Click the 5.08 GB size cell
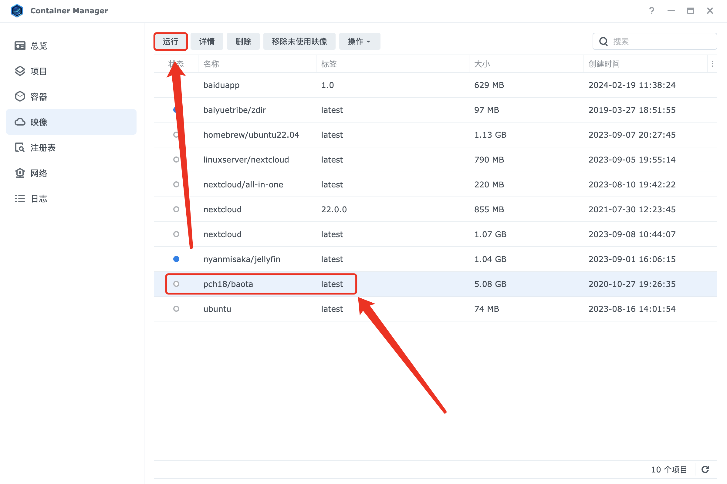 490,284
